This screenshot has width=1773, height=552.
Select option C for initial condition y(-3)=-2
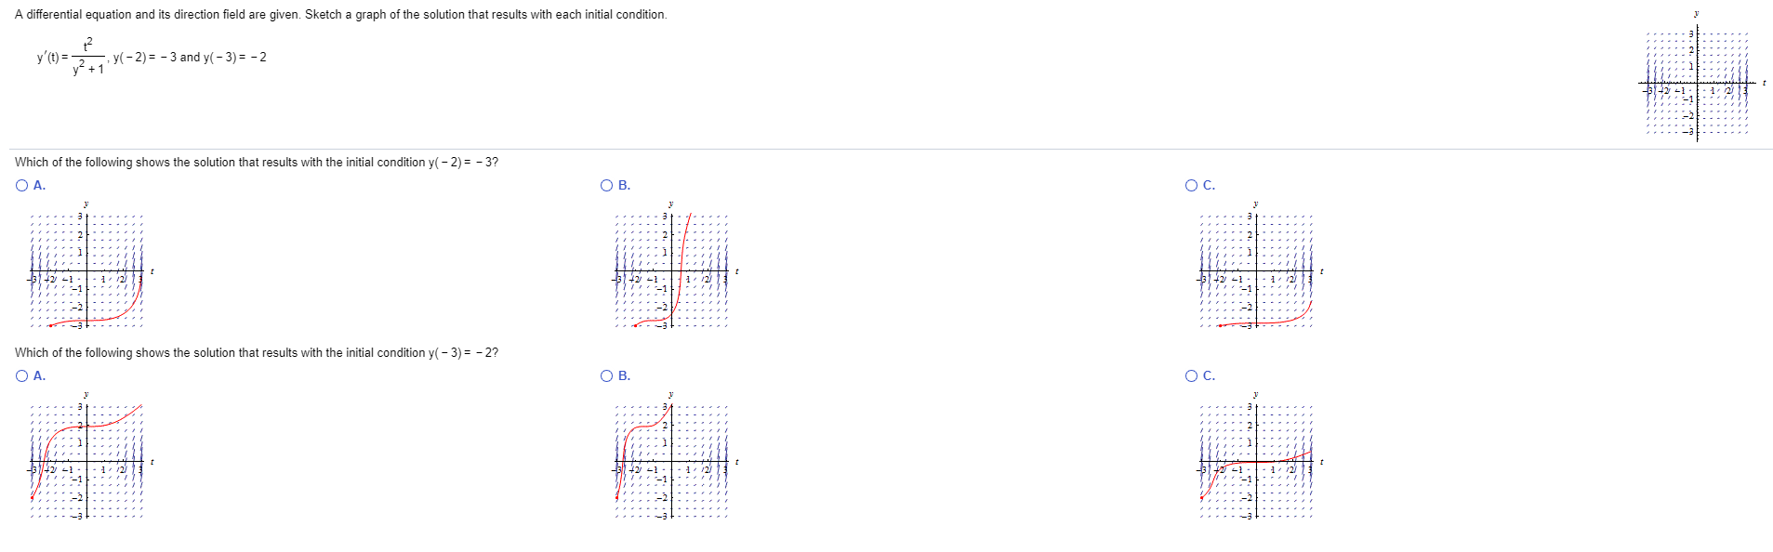pos(1189,375)
